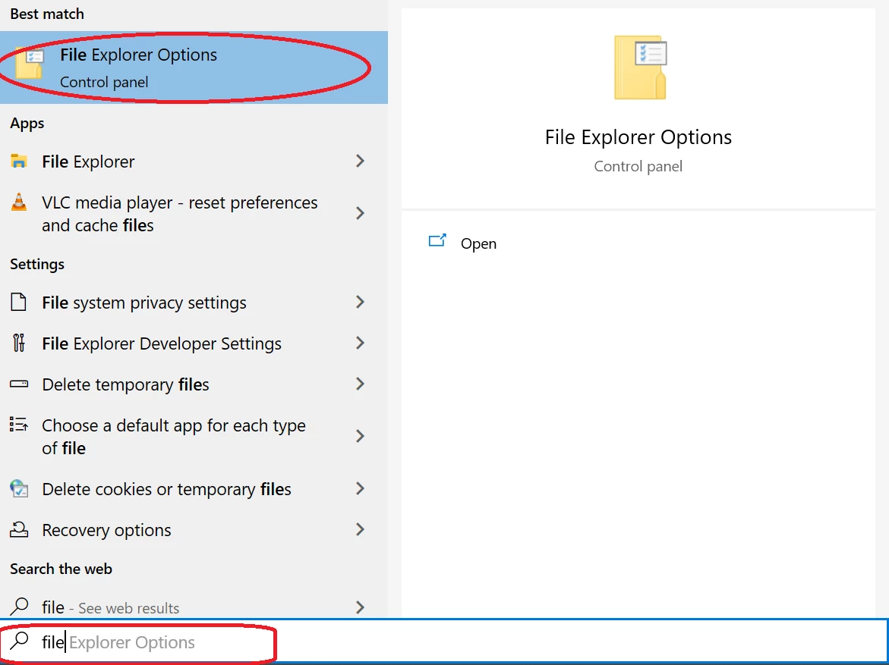Open File system privacy settings
The height and width of the screenshot is (665, 889).
(194, 303)
